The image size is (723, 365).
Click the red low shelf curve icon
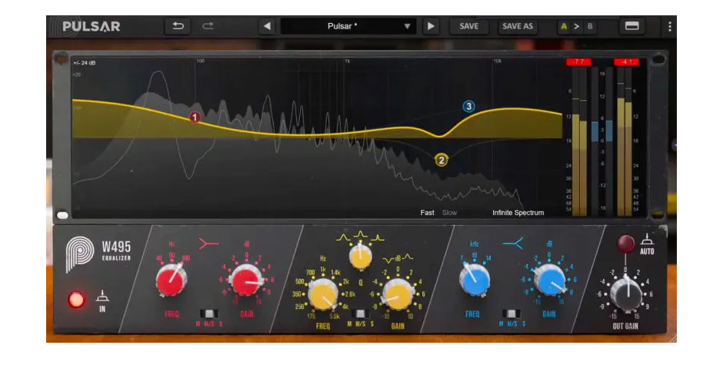pyautogui.click(x=208, y=244)
